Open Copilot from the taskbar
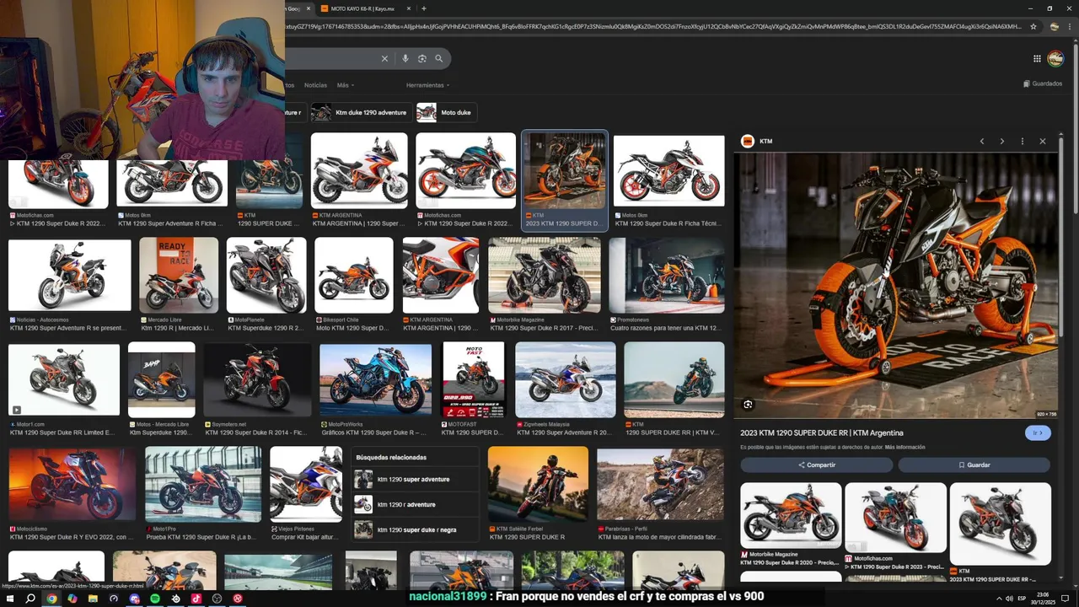Image resolution: width=1079 pixels, height=607 pixels. 72,599
